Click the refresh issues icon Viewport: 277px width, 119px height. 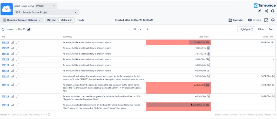[x=3, y=29]
